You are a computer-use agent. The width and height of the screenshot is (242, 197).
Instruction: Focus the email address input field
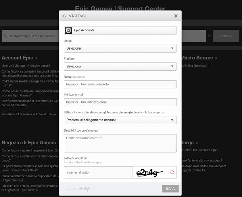pos(120,102)
